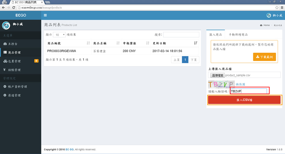Open the 顯示 results count dropdown
This screenshot has width=285, height=154.
point(59,35)
